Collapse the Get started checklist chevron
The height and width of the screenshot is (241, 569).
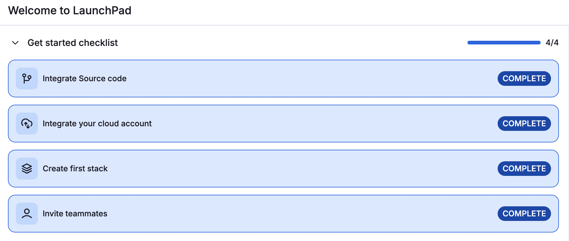[x=15, y=43]
